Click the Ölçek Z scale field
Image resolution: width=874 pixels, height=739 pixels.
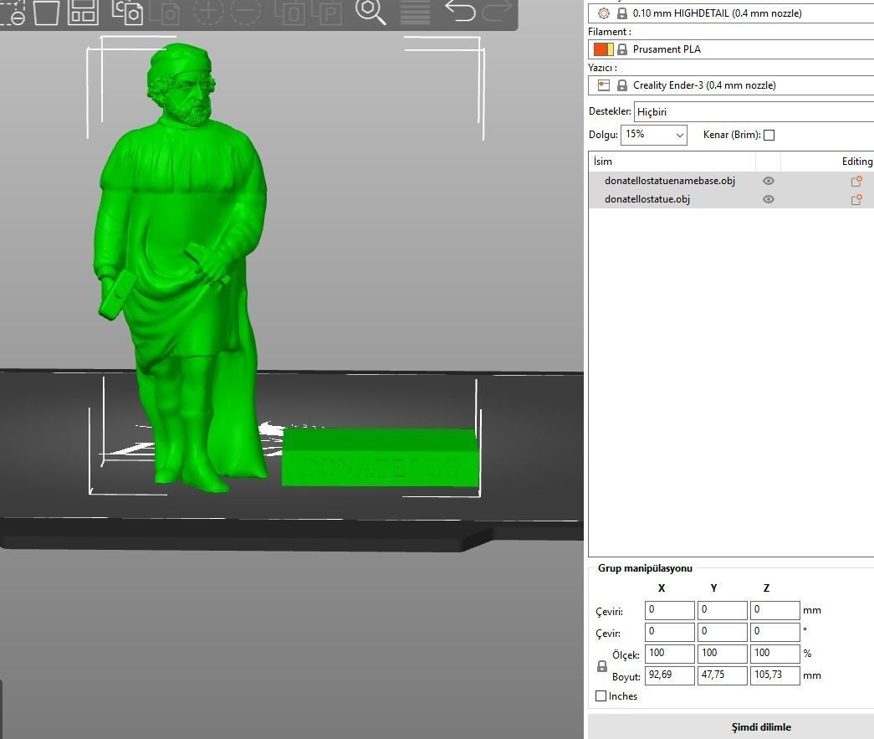[x=774, y=654]
